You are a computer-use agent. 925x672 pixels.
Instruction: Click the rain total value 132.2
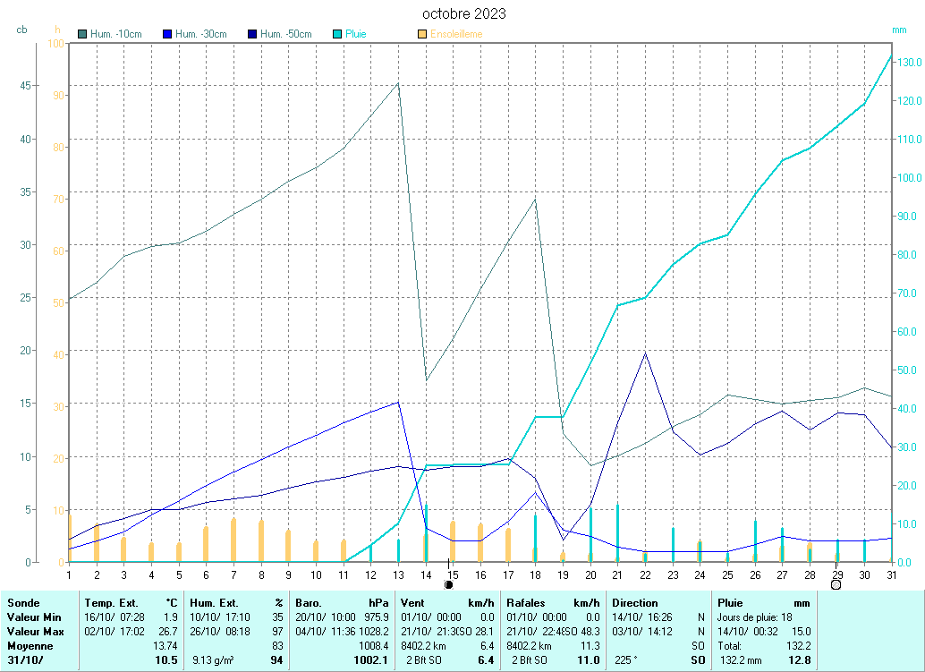[798, 646]
